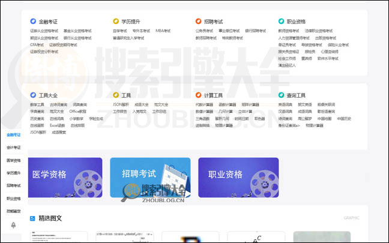Open the 小学数学 link
Image resolution: width=389 pixels, height=243 pixels.
(76, 119)
